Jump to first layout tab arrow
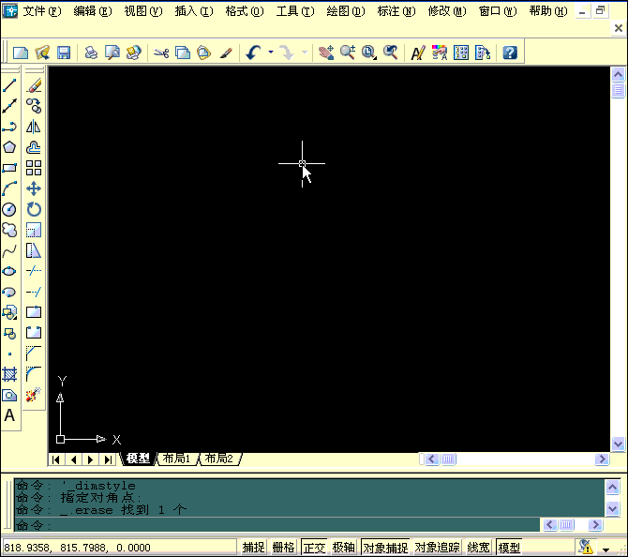 (x=56, y=459)
